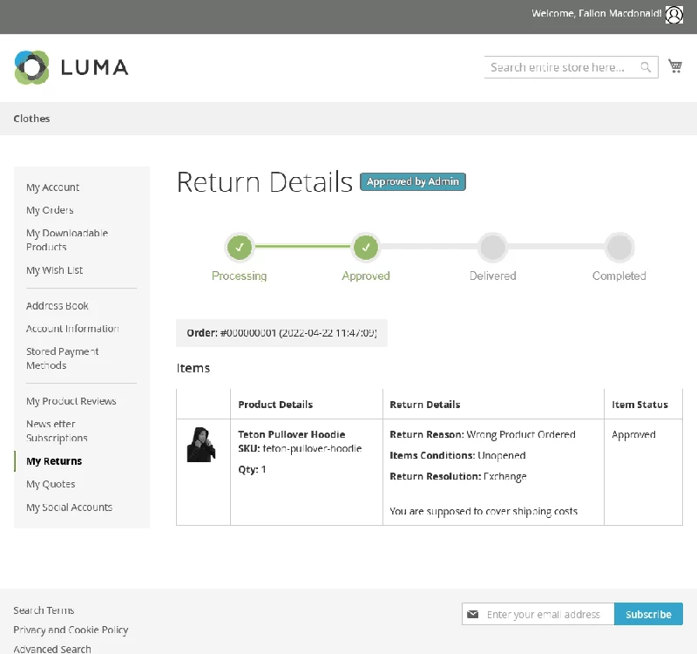Open the shopping cart icon
This screenshot has width=697, height=654.
click(675, 66)
